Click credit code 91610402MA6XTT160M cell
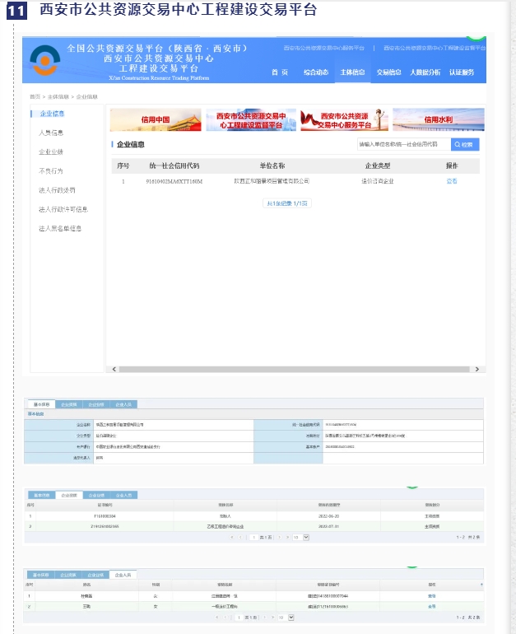The image size is (516, 634). [174, 181]
